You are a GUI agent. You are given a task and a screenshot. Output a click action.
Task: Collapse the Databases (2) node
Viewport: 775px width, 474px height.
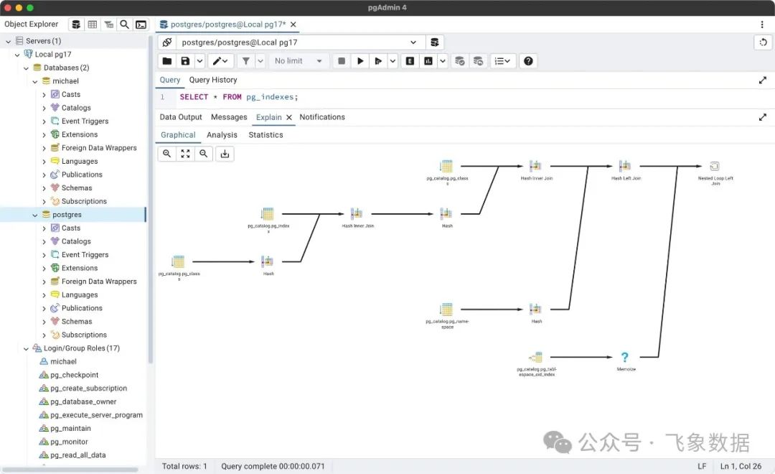(x=27, y=68)
